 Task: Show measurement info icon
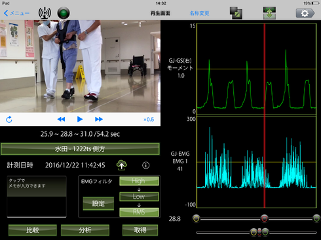[146, 165]
